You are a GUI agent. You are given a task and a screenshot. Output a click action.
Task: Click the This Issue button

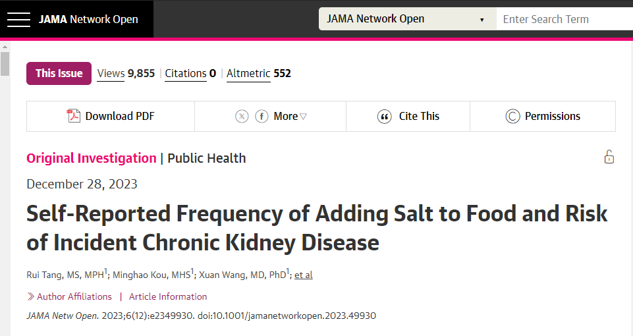[x=59, y=74]
